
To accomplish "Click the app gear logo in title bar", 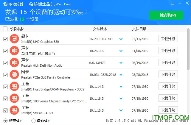I will [x=5, y=4].
